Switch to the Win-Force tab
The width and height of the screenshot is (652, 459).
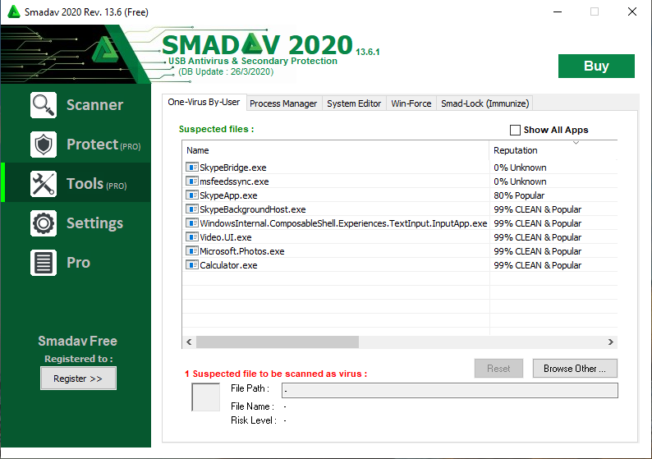coord(411,103)
